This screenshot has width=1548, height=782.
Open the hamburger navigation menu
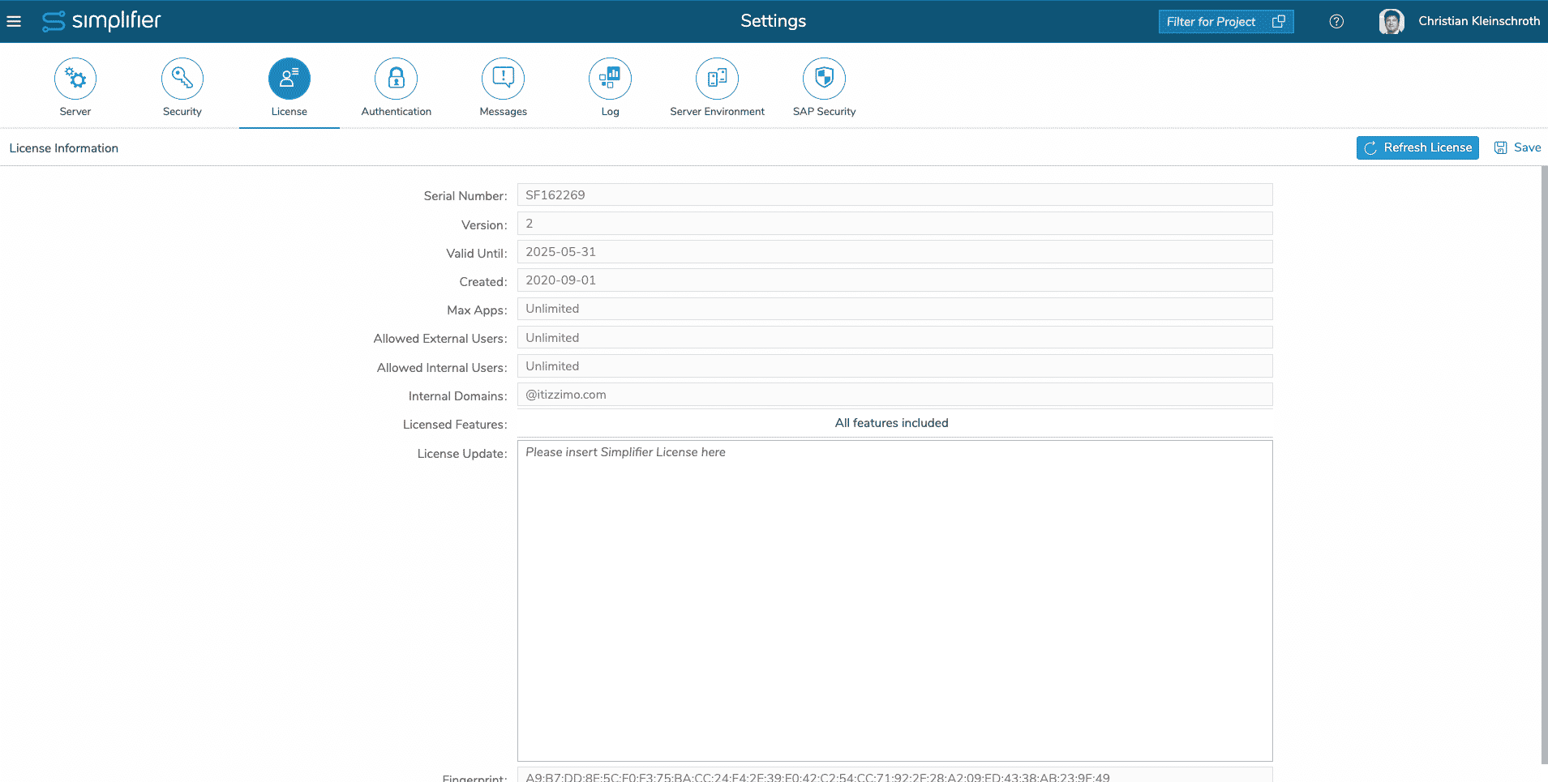pyautogui.click(x=14, y=21)
